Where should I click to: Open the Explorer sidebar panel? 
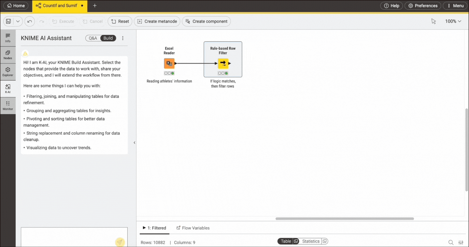coord(8,72)
